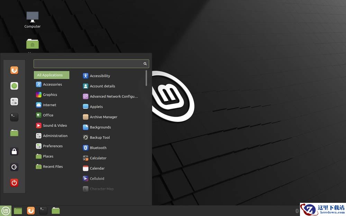The image size is (346, 216).
Task: Select the Computer desktop icon
Action: pyautogui.click(x=33, y=20)
